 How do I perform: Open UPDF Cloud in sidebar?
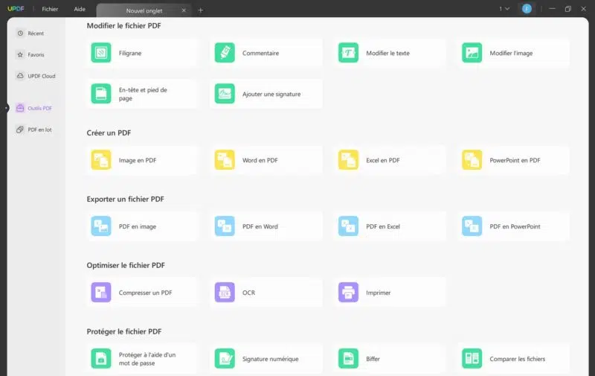(x=36, y=76)
